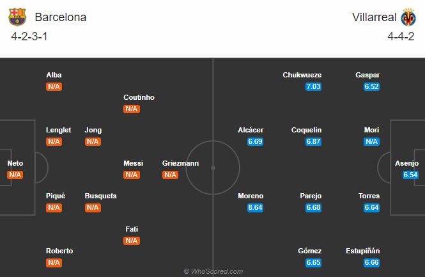
Task: Click Griezmann's N/A rating badge
Action: click(170, 175)
